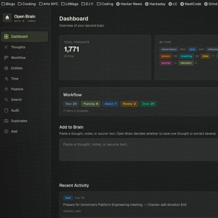Click the Hackaday globe icon
This screenshot has width=218, height=218.
pyautogui.click(x=147, y=4)
